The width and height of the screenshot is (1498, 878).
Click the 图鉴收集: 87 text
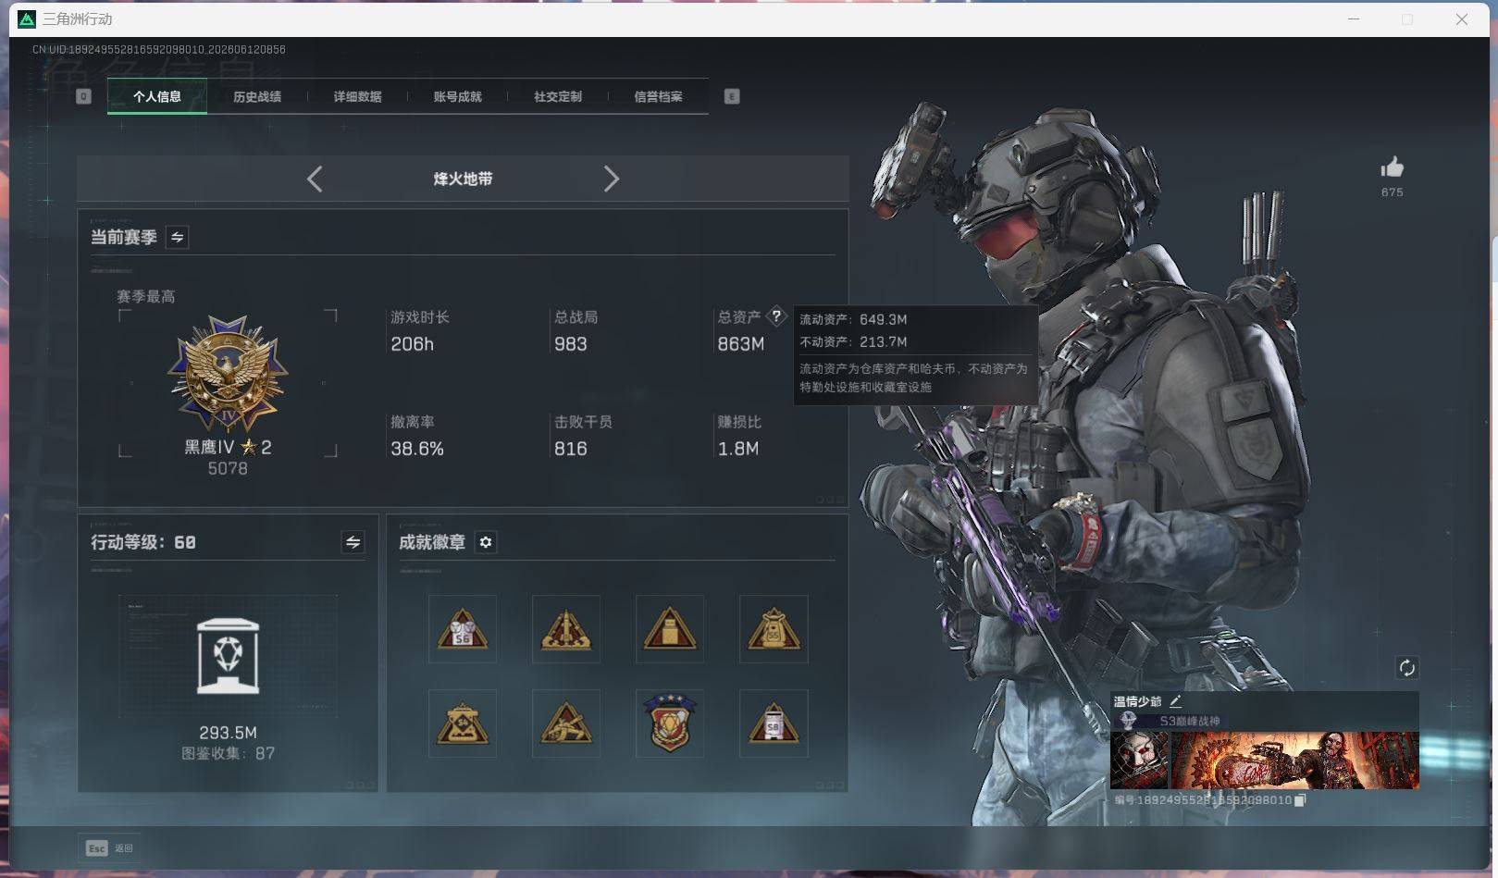228,753
